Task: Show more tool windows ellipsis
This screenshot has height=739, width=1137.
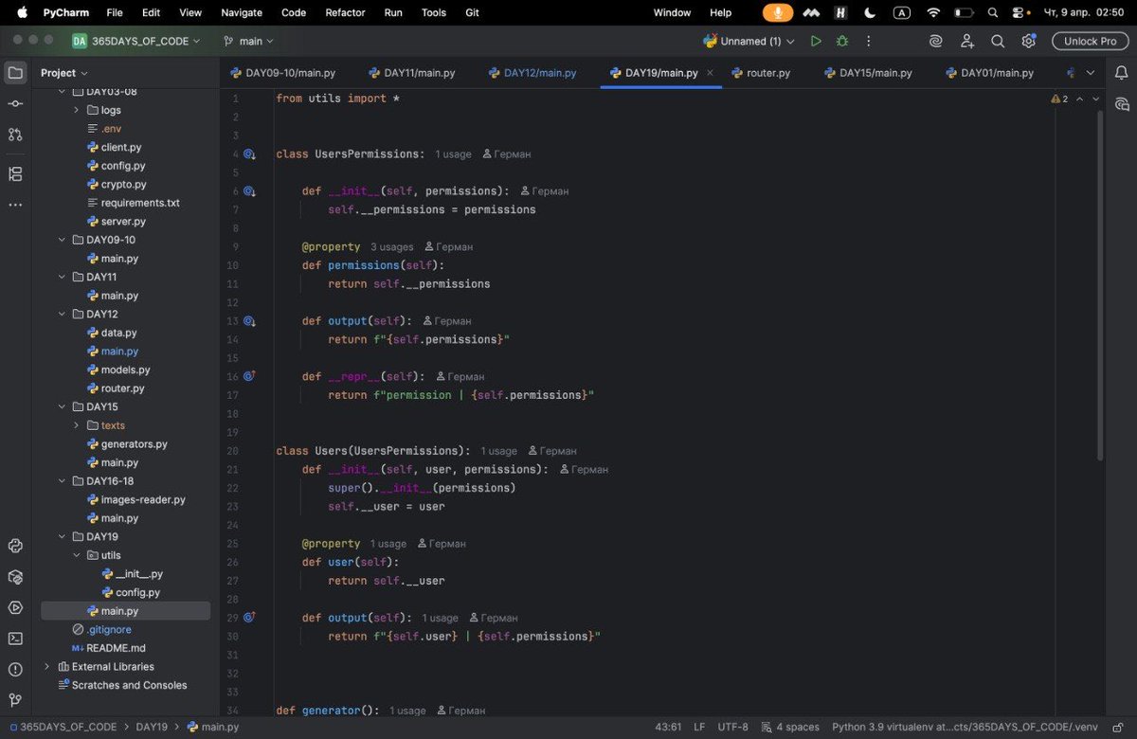Action: (15, 205)
